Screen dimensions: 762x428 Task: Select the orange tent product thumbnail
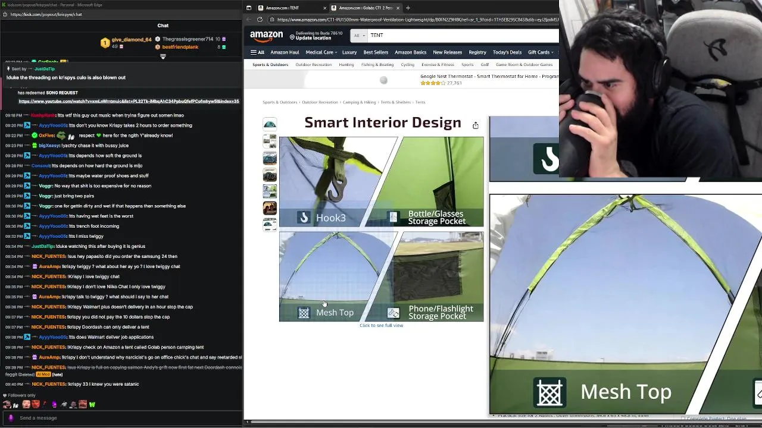[270, 208]
